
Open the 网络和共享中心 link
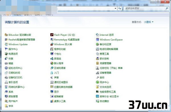[17, 87]
